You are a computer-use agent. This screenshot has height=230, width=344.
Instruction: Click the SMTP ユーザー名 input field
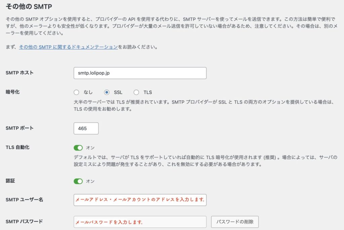click(140, 200)
